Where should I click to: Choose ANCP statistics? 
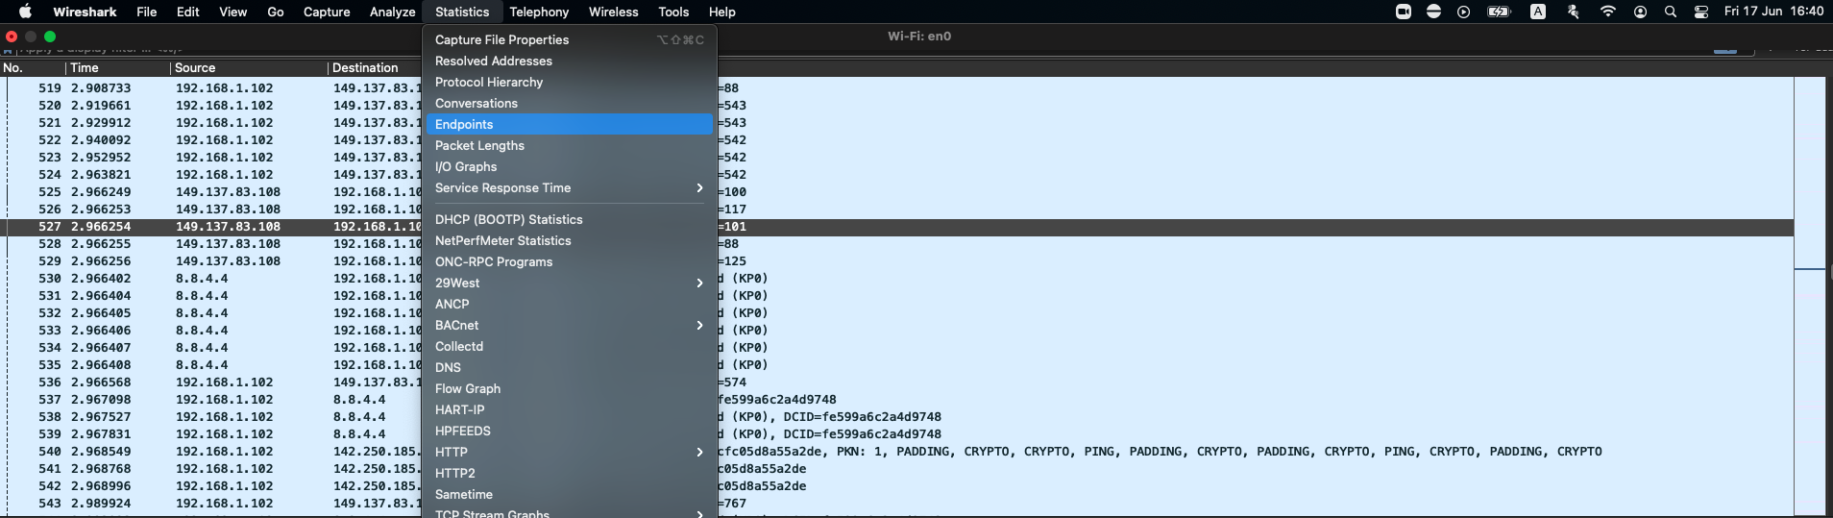tap(569, 304)
